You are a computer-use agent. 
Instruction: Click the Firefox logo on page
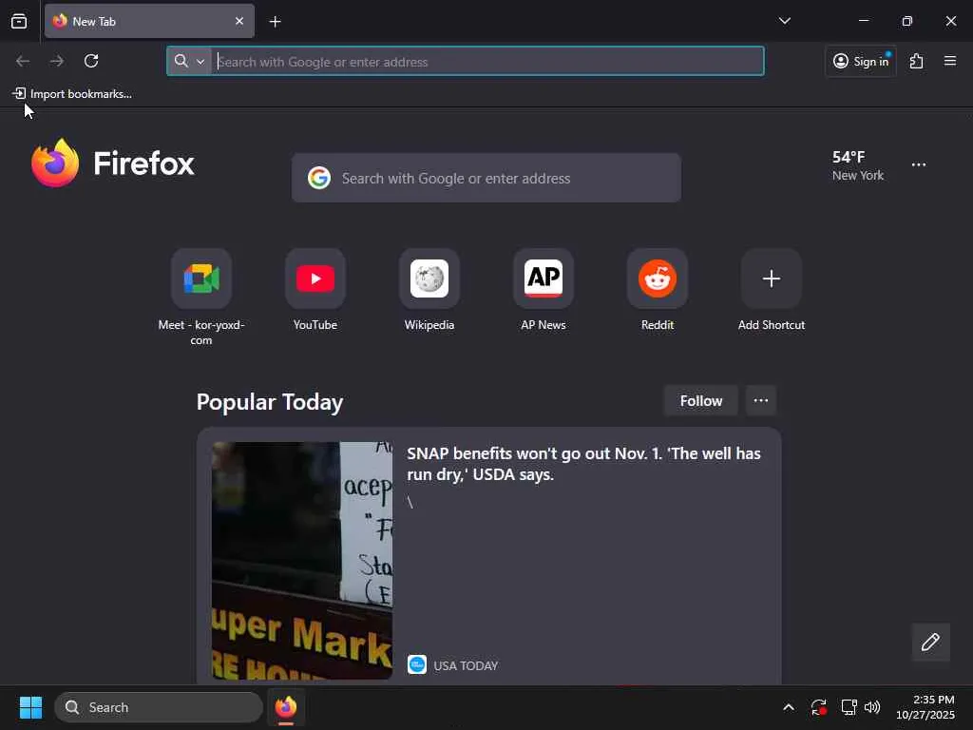tap(112, 163)
